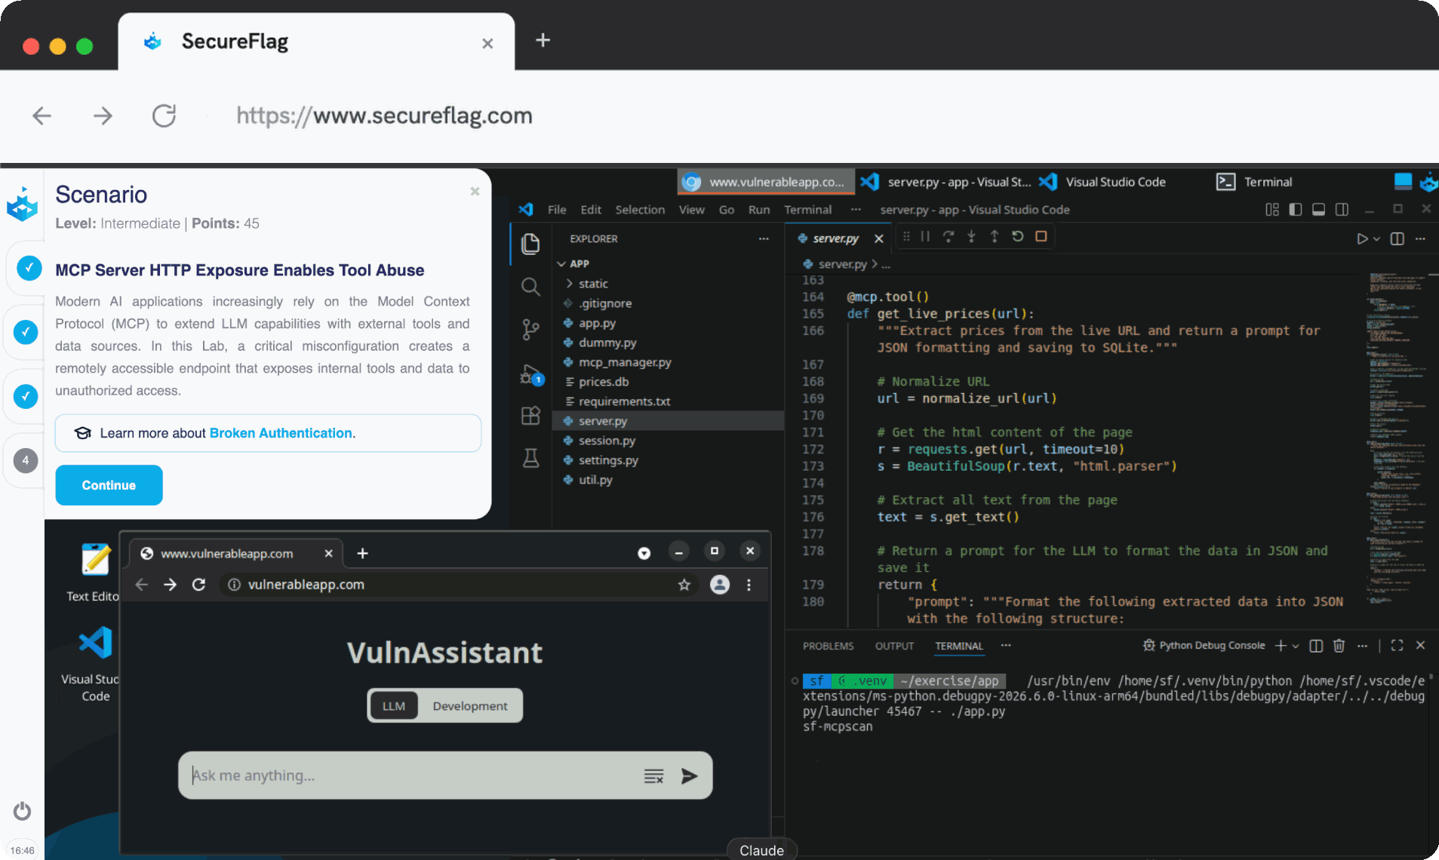Switch to the OUTPUT panel tab
The height and width of the screenshot is (860, 1439).
[x=894, y=646]
